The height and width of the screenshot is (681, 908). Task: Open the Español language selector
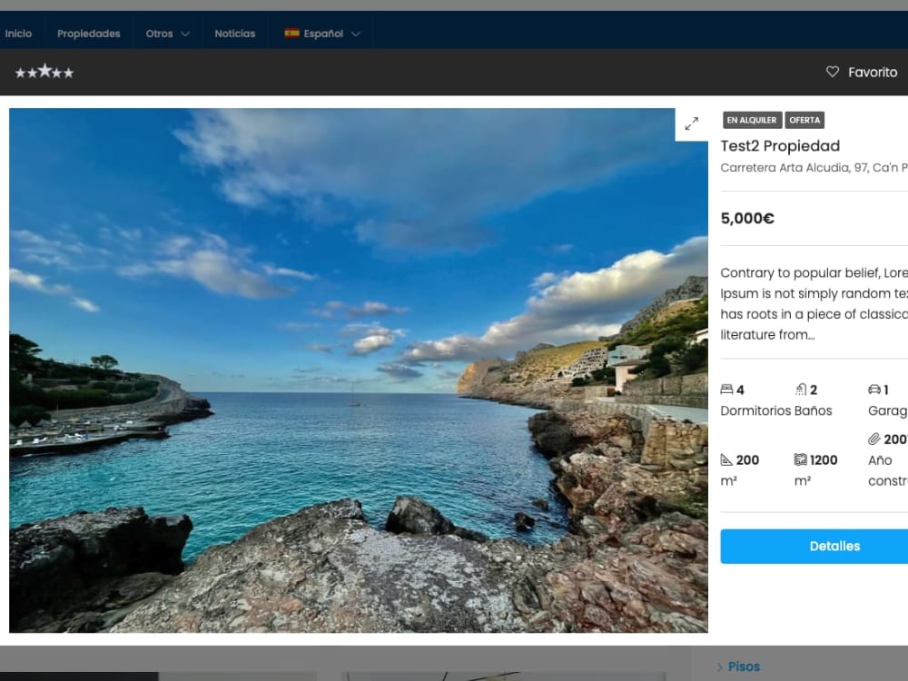pyautogui.click(x=322, y=34)
